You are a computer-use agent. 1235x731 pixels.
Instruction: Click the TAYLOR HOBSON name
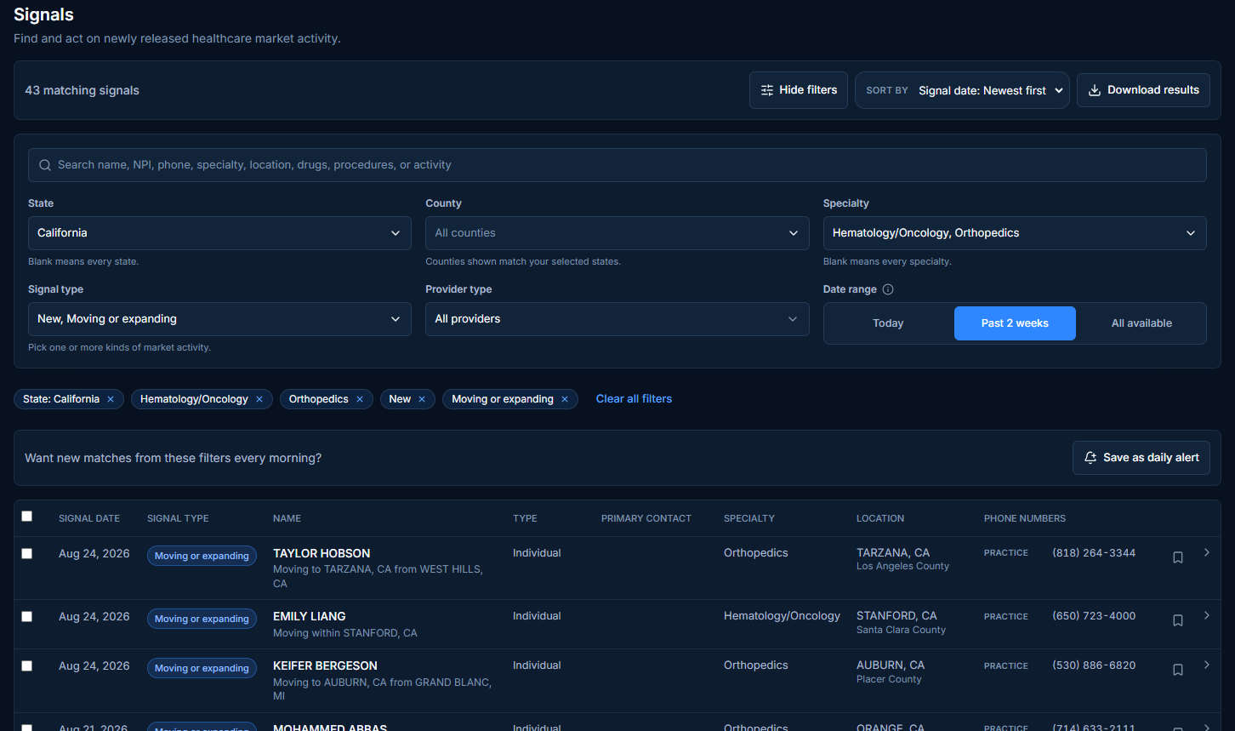[x=322, y=553]
